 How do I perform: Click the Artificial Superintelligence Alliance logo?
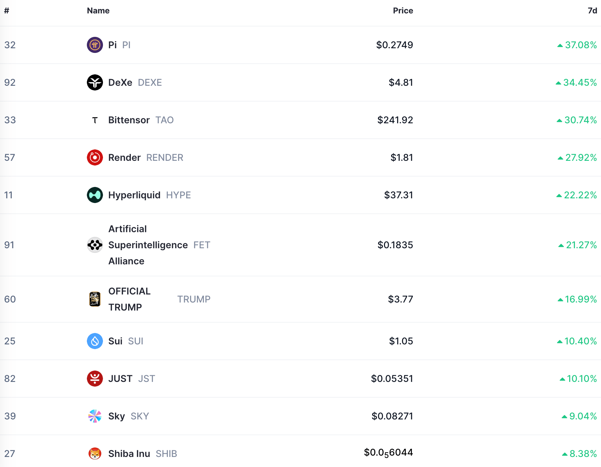tap(95, 245)
